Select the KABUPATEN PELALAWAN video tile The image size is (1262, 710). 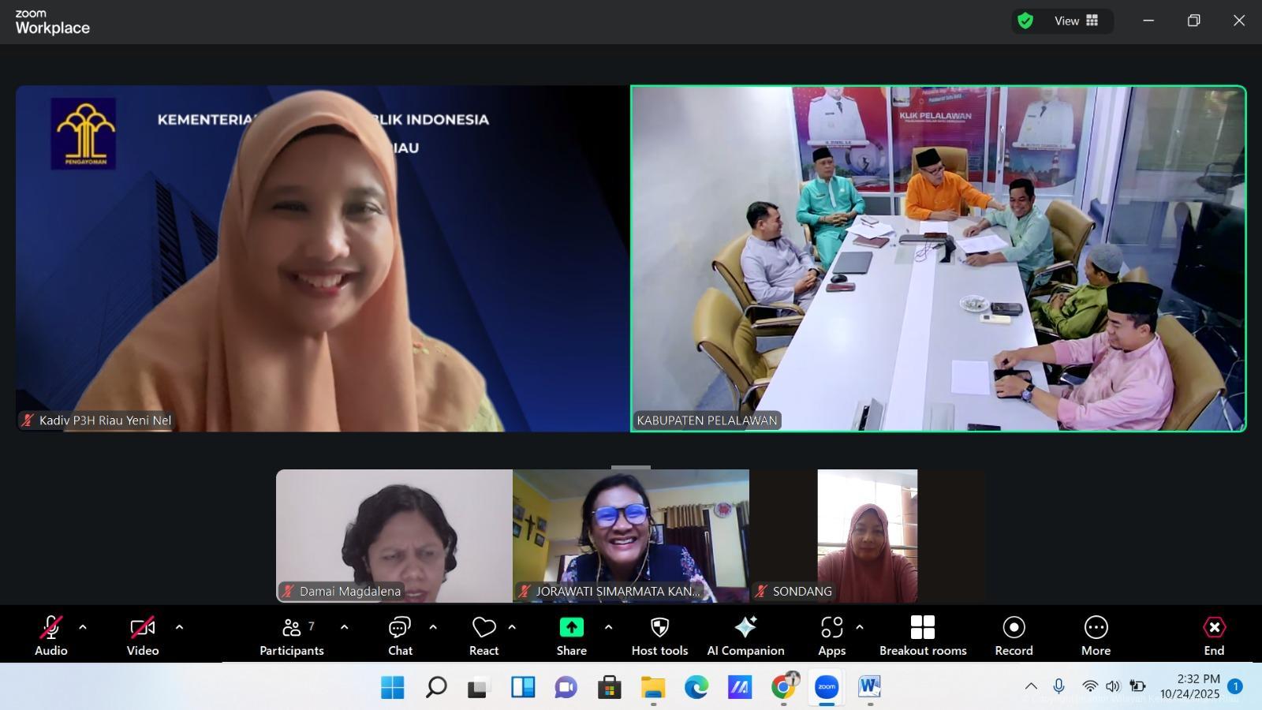click(938, 259)
